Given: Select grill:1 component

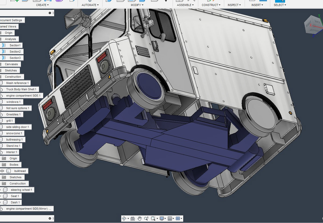Looking at the screenshot, I should coord(8,121).
